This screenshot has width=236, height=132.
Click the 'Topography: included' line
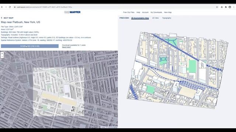tap(19, 35)
